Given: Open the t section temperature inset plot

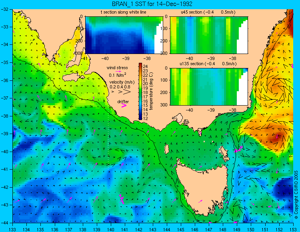Looking at the screenshot, I should coord(124,35).
